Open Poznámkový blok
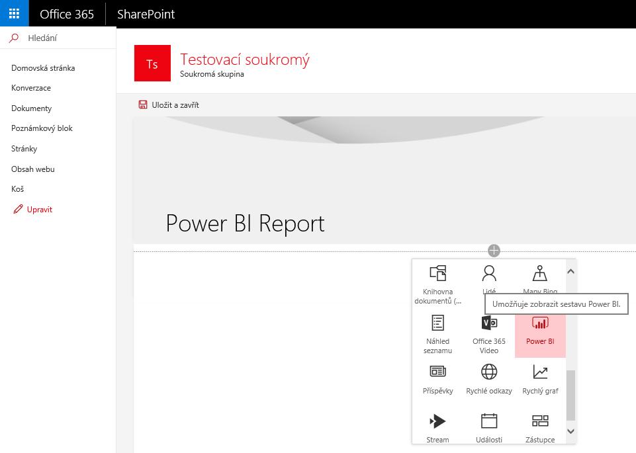This screenshot has width=636, height=453. point(42,128)
